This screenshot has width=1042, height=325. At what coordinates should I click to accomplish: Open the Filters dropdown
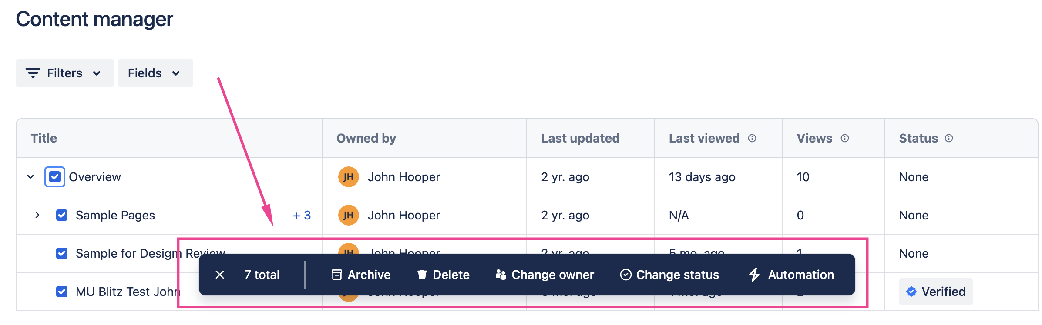coord(64,73)
